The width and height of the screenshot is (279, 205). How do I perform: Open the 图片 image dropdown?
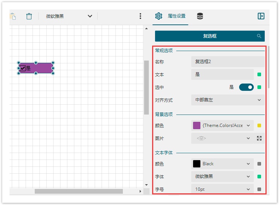pyautogui.click(x=222, y=138)
